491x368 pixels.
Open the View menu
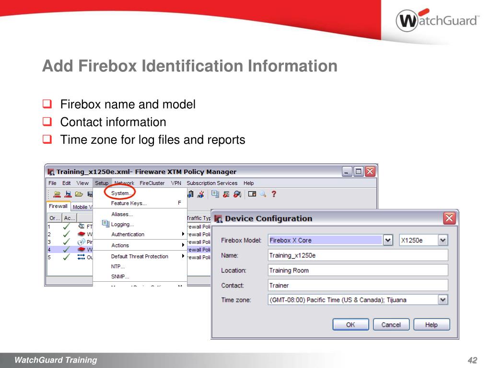coord(82,183)
